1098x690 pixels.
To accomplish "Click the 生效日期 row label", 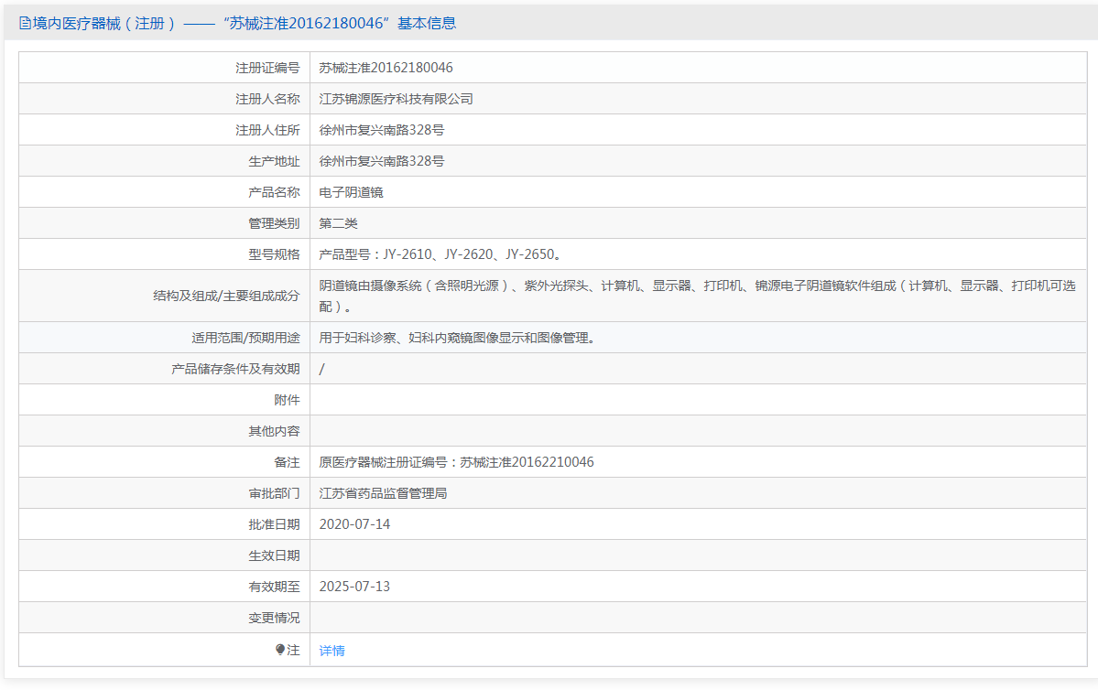I will click(274, 555).
